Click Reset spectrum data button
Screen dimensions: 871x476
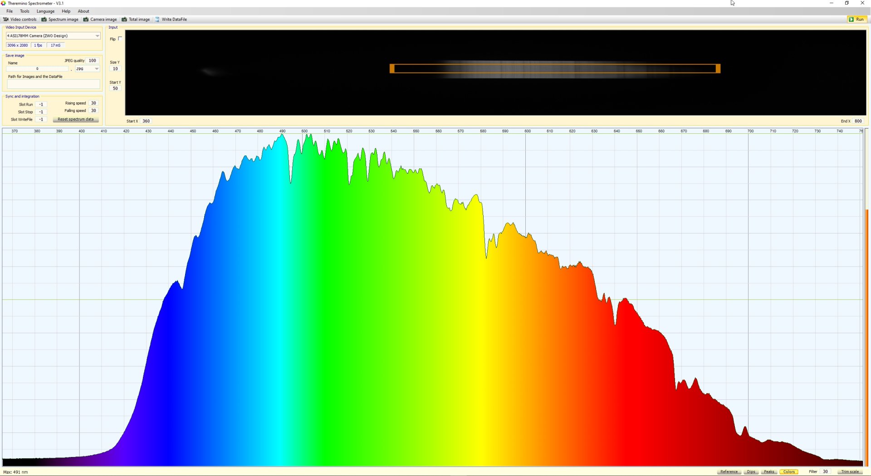tap(76, 119)
